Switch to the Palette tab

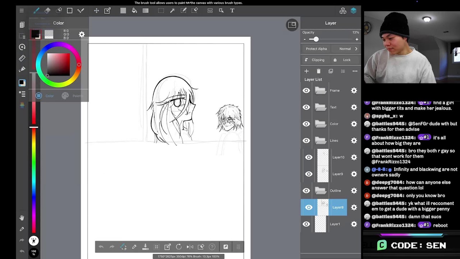pyautogui.click(x=73, y=96)
